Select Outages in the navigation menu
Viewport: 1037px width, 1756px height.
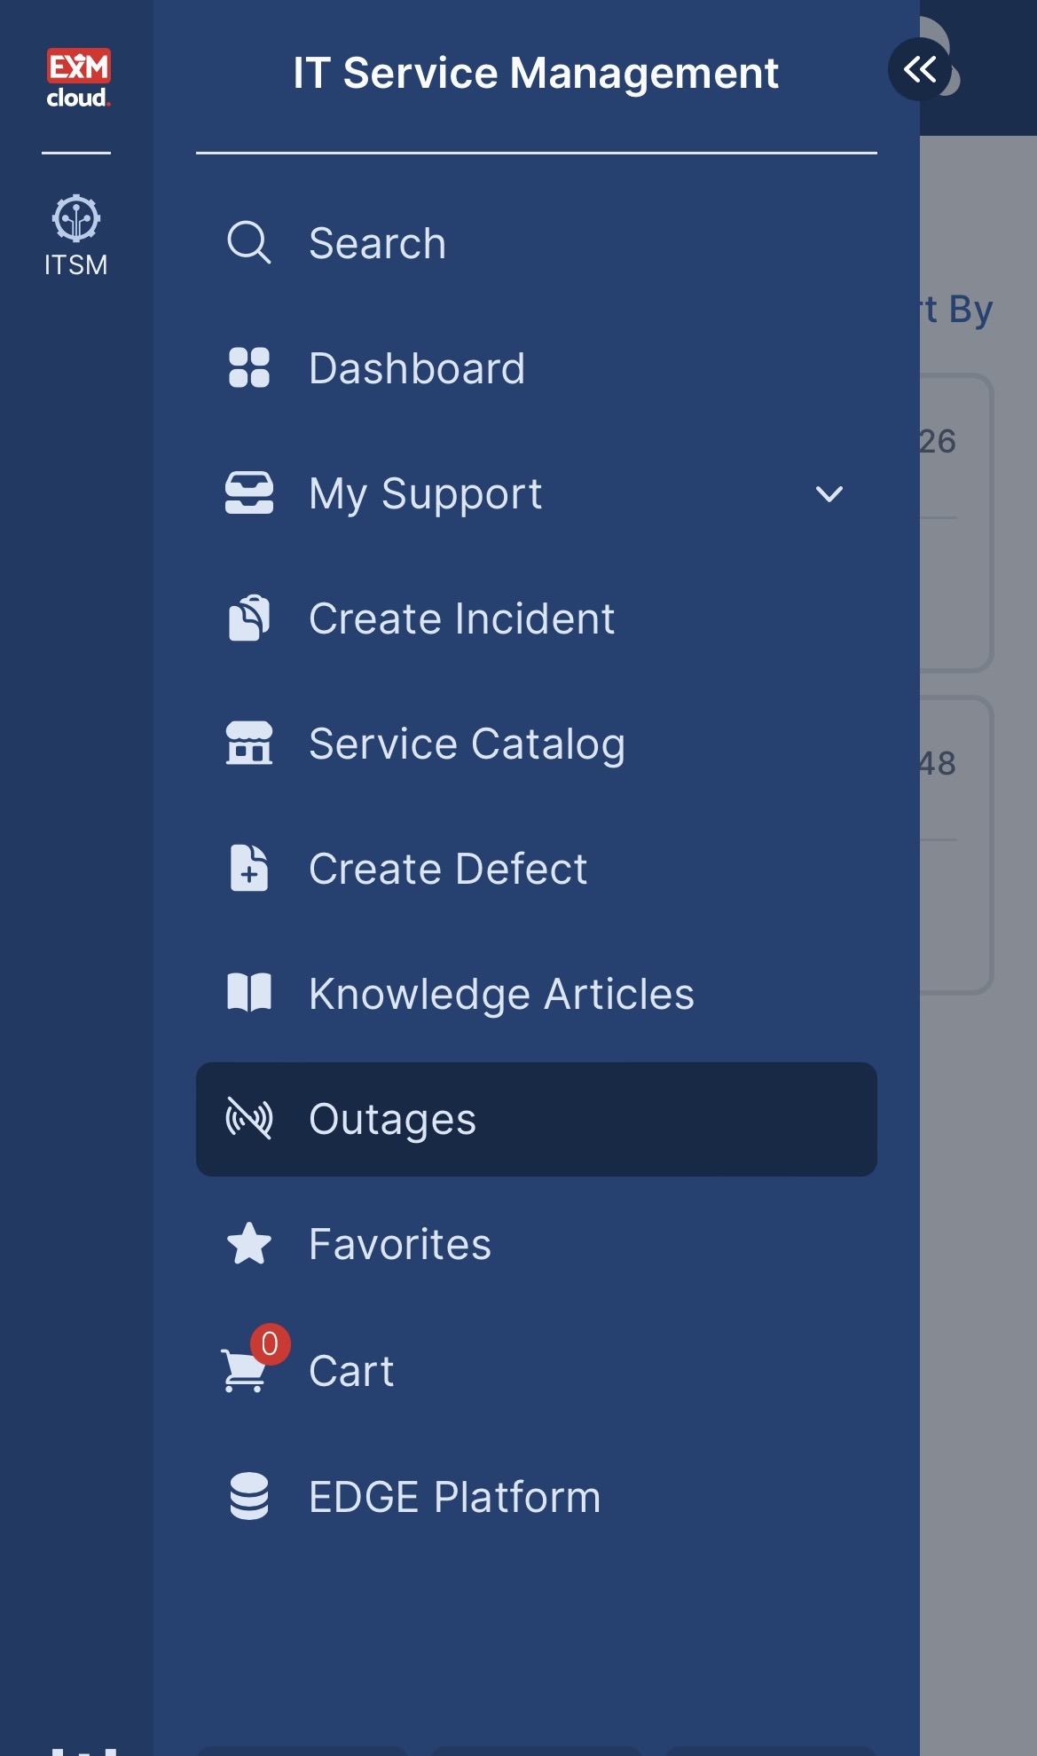click(x=392, y=1119)
